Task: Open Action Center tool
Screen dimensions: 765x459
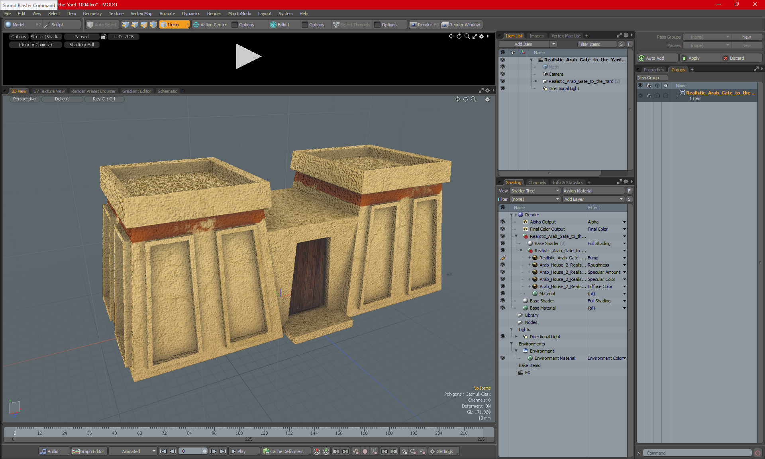Action: 210,25
